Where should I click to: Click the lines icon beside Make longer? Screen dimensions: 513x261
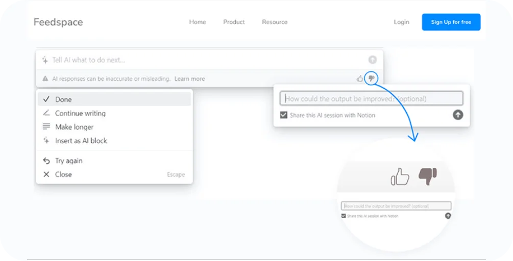click(x=46, y=126)
